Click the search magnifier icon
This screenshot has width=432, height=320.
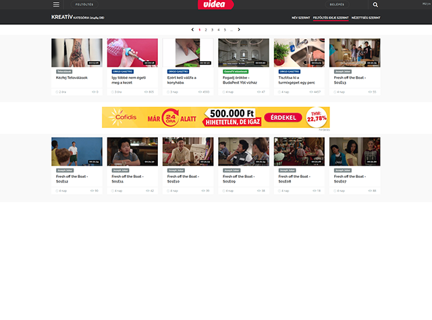[375, 5]
